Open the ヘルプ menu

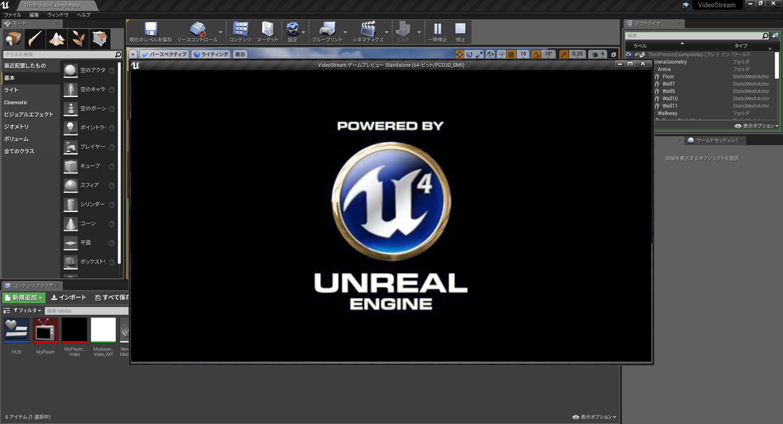84,14
